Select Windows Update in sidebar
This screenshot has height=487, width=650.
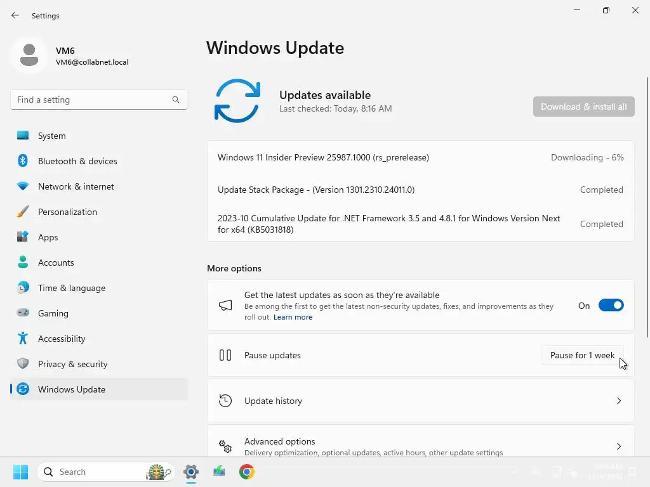point(99,389)
